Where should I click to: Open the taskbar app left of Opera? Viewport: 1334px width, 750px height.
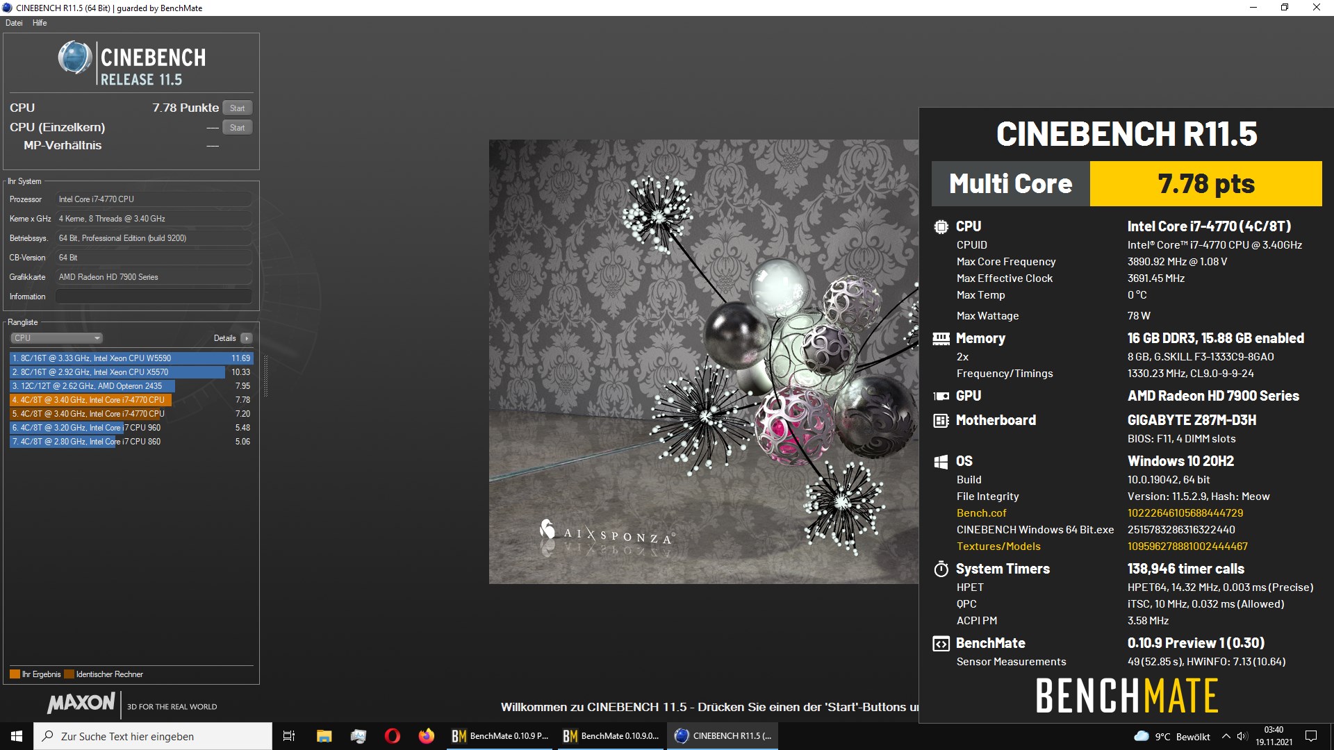point(358,736)
